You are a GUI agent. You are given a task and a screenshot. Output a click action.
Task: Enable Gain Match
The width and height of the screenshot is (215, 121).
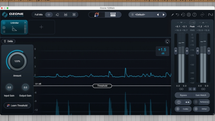[201, 95]
